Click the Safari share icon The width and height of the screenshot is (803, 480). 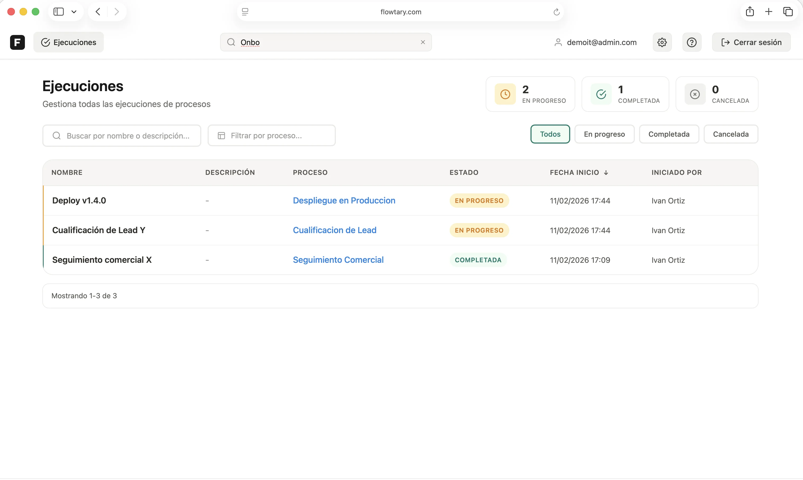750,12
